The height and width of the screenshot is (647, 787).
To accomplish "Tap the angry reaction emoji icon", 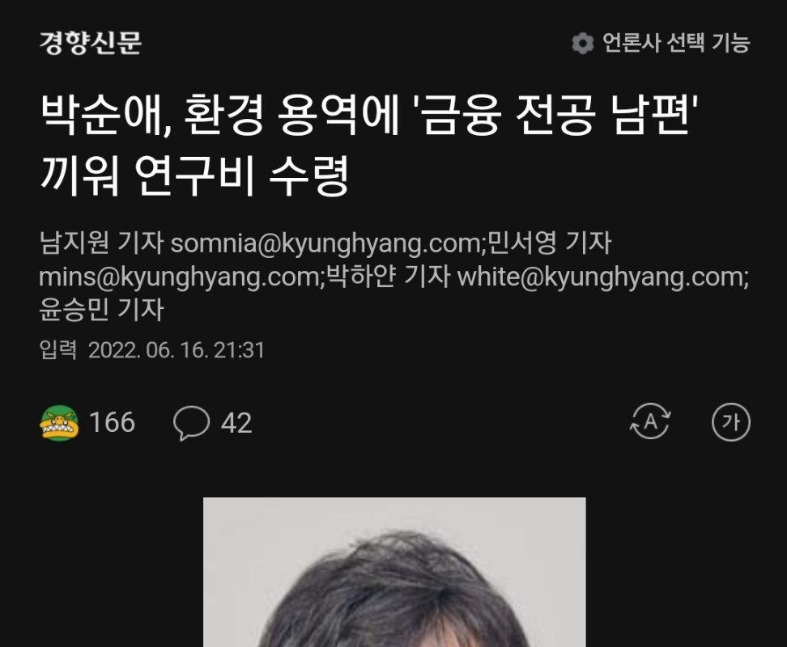I will [59, 422].
